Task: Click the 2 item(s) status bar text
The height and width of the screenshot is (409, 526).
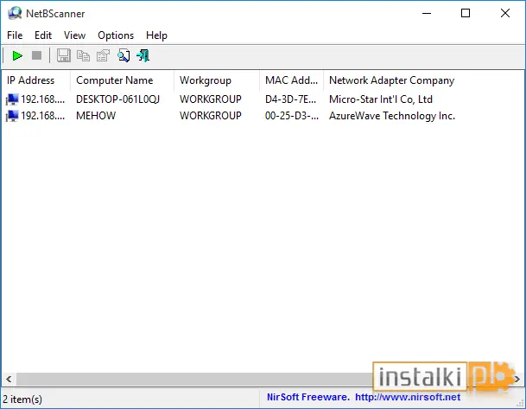Action: (x=22, y=399)
